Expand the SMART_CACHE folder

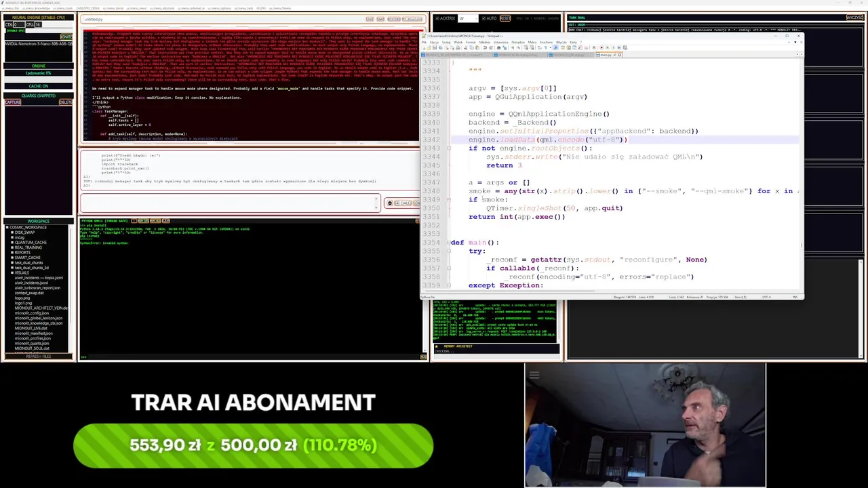(12, 258)
